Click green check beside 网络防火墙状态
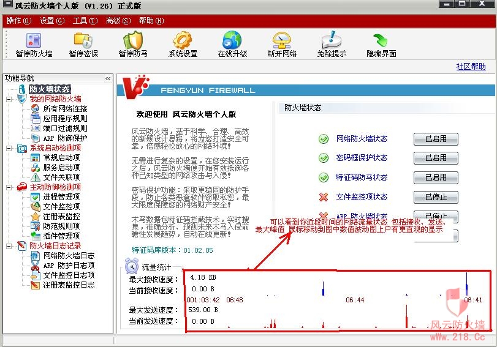Image resolution: width=497 pixels, height=347 pixels. coord(324,139)
